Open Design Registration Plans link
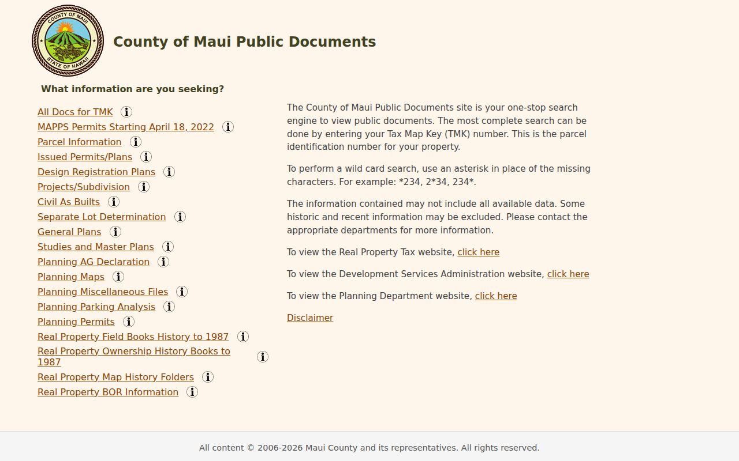739x461 pixels. pyautogui.click(x=96, y=172)
